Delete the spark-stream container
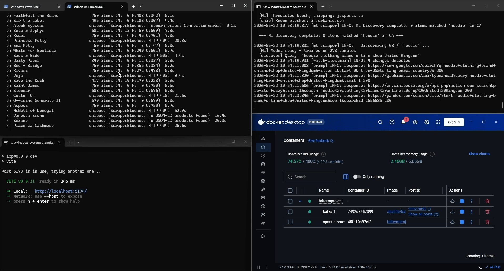Viewport: 504px width, 271px height. point(487,222)
